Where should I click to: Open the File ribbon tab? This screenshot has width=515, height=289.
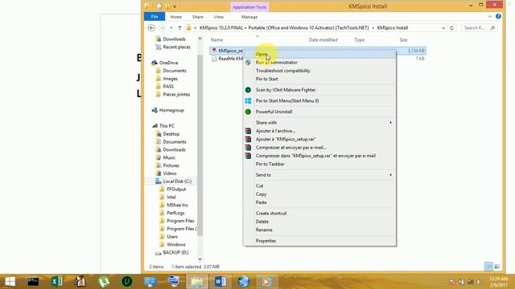click(x=154, y=17)
